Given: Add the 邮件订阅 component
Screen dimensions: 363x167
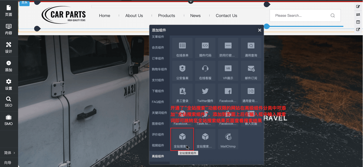Looking at the screenshot, I should [251, 71].
